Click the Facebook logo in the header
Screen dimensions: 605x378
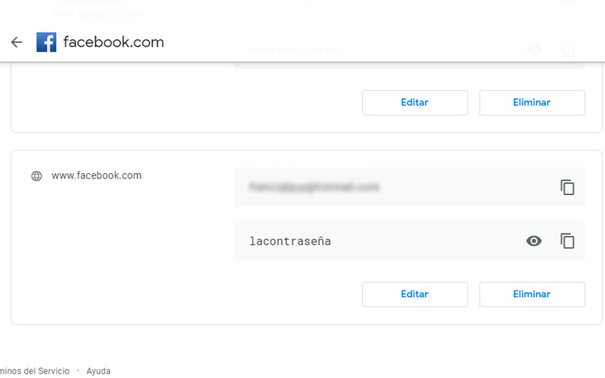tap(46, 42)
